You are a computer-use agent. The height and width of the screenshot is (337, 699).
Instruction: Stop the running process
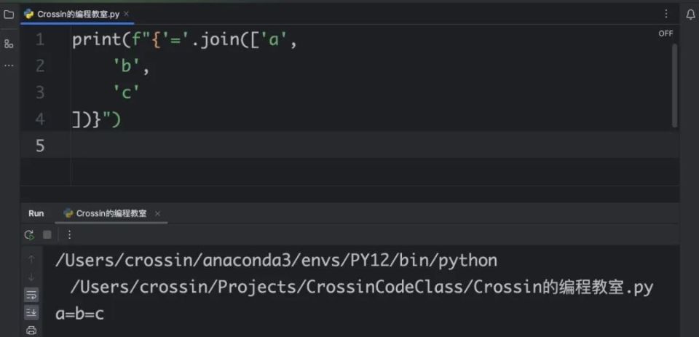tap(47, 234)
